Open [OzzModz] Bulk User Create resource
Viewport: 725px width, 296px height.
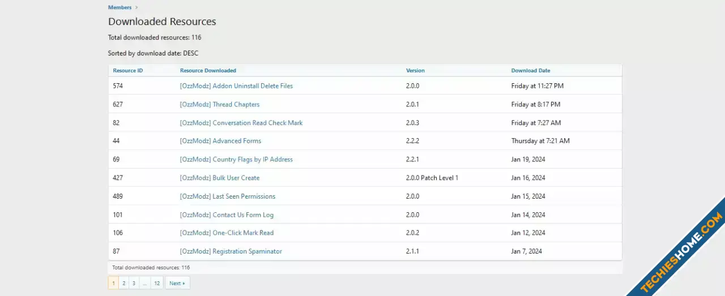[x=220, y=178]
